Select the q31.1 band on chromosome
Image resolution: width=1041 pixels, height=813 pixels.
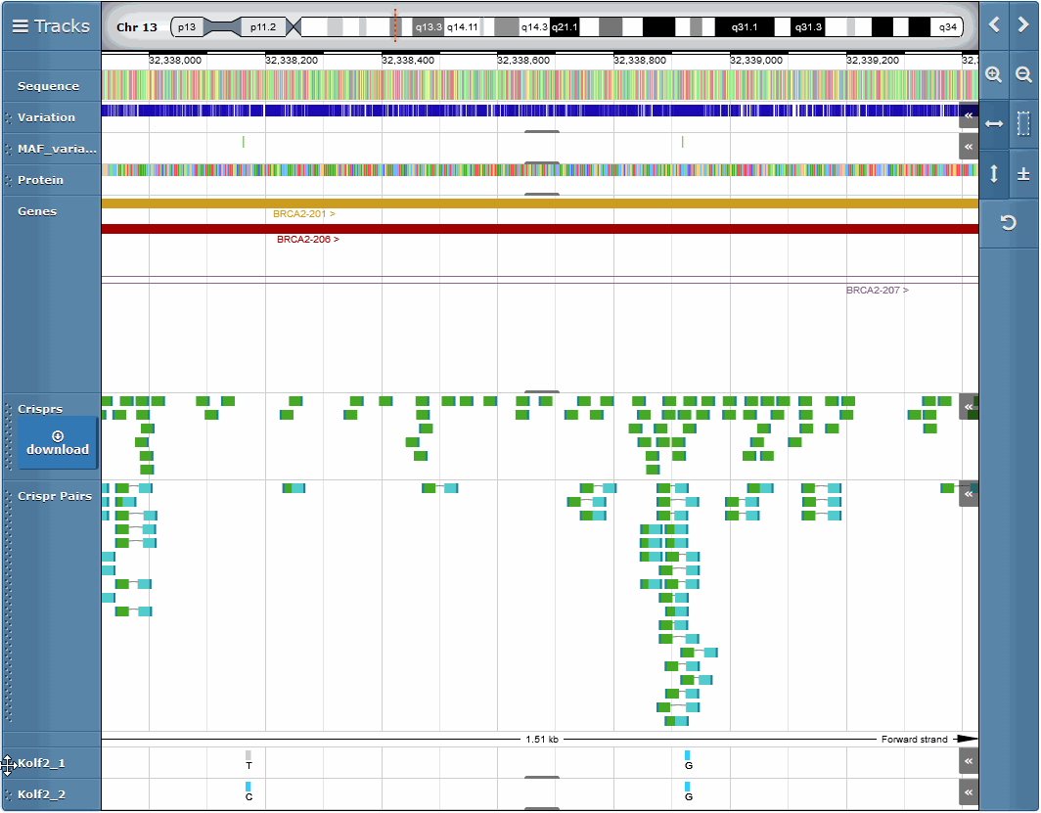click(x=745, y=27)
